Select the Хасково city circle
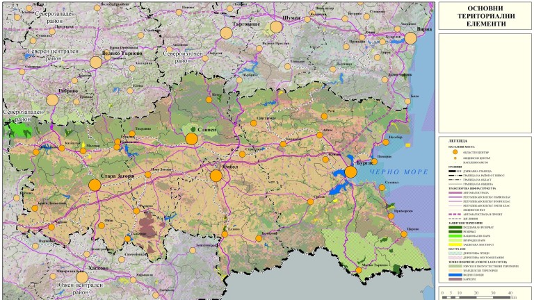This screenshot has width=534, height=300. click(82, 277)
